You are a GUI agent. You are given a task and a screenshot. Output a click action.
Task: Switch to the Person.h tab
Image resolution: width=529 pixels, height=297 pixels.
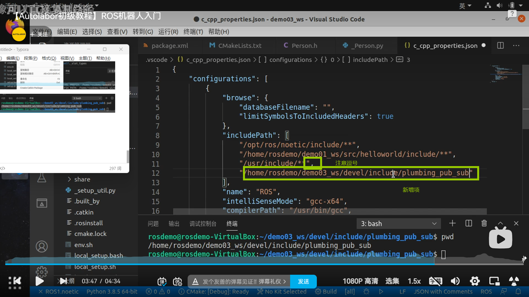pos(304,46)
